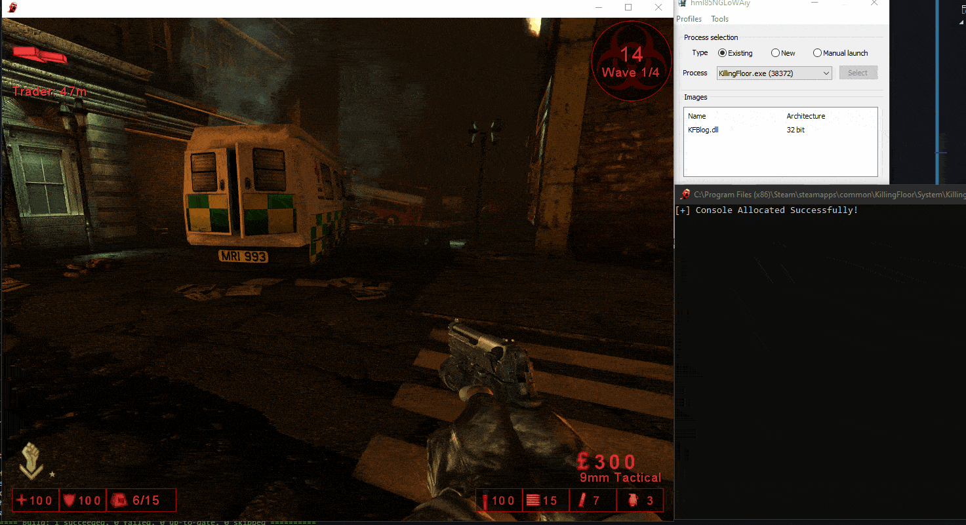
Task: Click the carry weight icon beside 6/15
Action: (119, 501)
